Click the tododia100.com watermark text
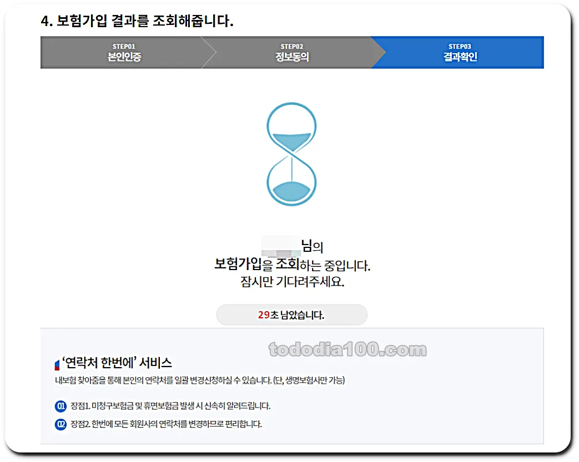This screenshot has height=462, width=579. pyautogui.click(x=347, y=349)
